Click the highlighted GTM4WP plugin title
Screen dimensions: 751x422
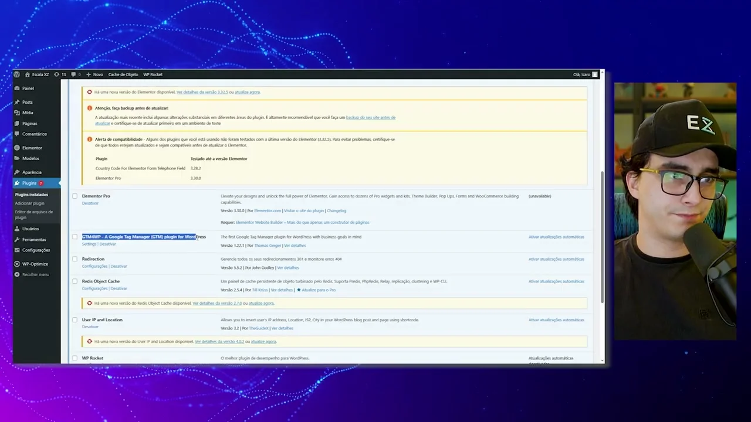[144, 237]
